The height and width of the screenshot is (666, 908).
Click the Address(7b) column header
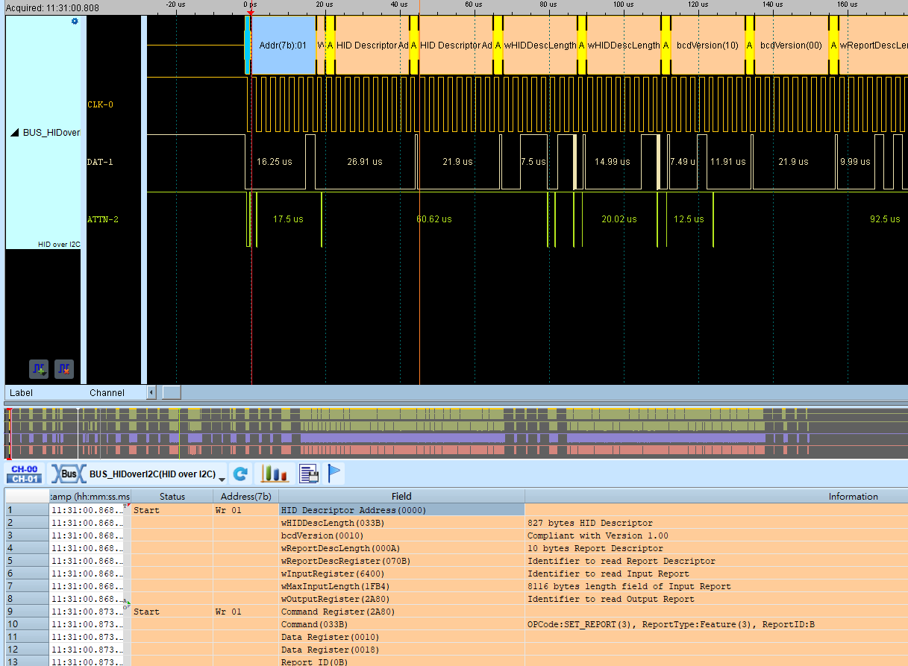point(246,496)
